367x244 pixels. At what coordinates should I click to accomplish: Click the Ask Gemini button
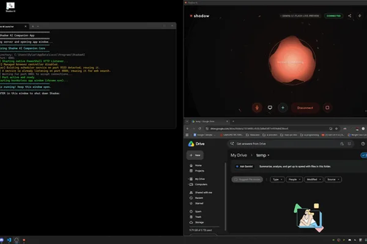[244, 167]
